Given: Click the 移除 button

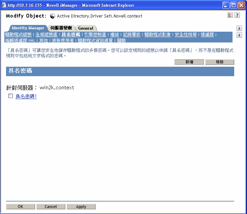Looking at the screenshot, I should coord(220,62).
